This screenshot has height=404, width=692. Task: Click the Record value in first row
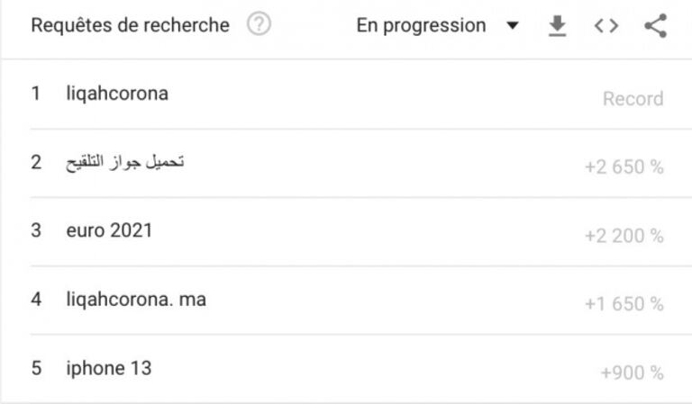coord(633,99)
